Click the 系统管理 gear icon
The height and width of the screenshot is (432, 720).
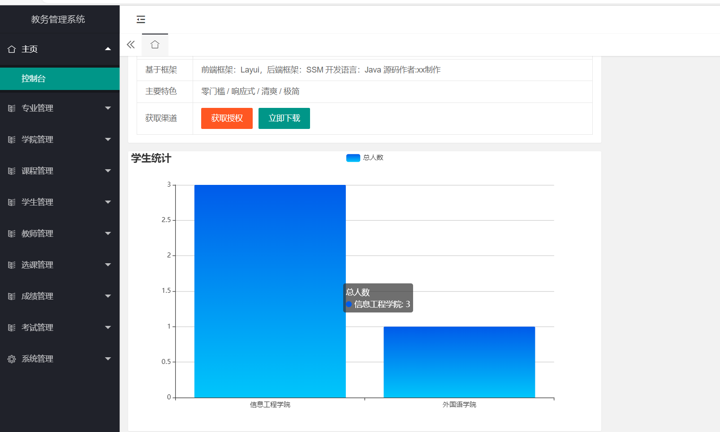[x=12, y=359]
